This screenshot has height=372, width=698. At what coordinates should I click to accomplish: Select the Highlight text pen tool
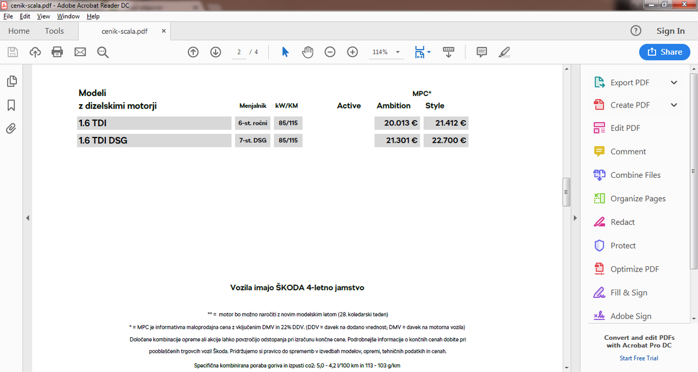[504, 52]
